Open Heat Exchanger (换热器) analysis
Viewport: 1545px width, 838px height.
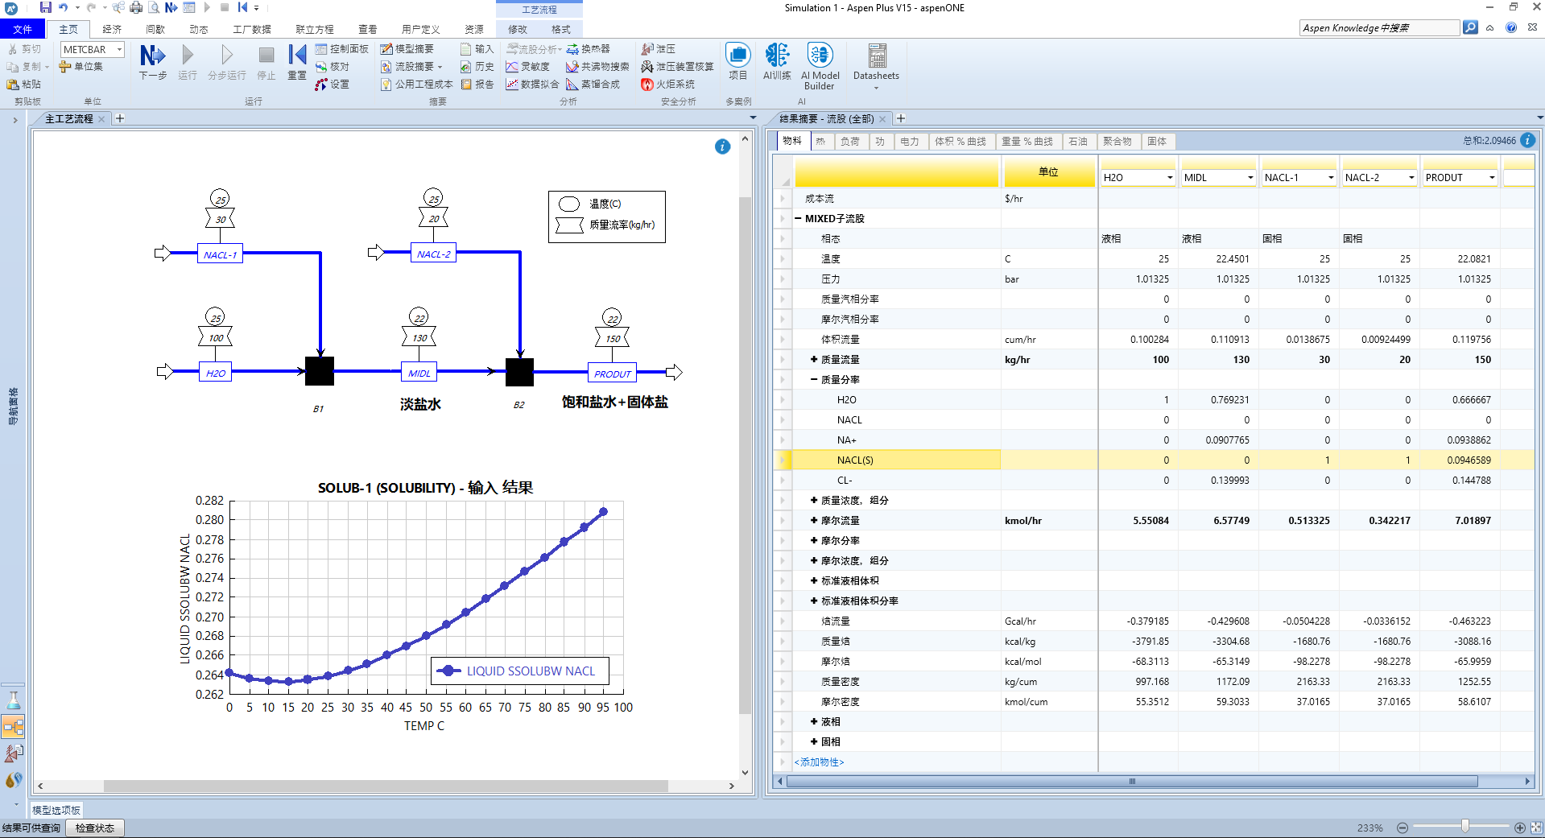588,49
